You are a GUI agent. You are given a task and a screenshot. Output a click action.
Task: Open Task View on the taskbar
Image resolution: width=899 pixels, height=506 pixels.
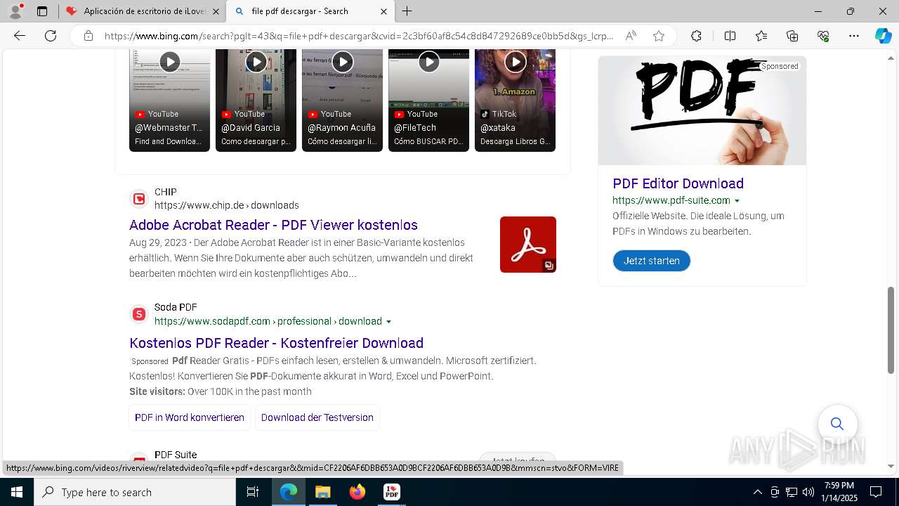(253, 492)
